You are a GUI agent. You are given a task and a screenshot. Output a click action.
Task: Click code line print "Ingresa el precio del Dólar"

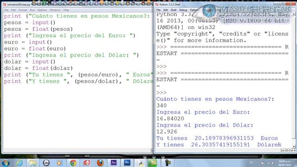click(x=71, y=55)
